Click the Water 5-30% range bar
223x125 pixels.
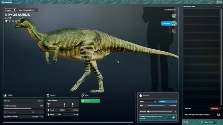64,115
